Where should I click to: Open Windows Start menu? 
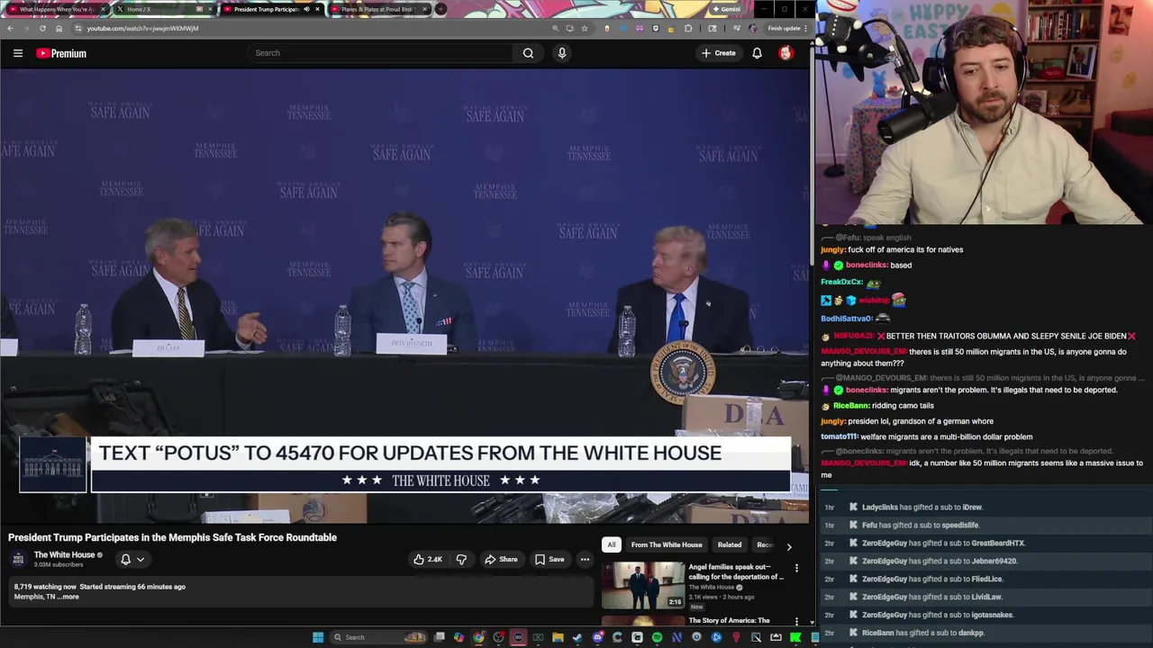pos(317,637)
